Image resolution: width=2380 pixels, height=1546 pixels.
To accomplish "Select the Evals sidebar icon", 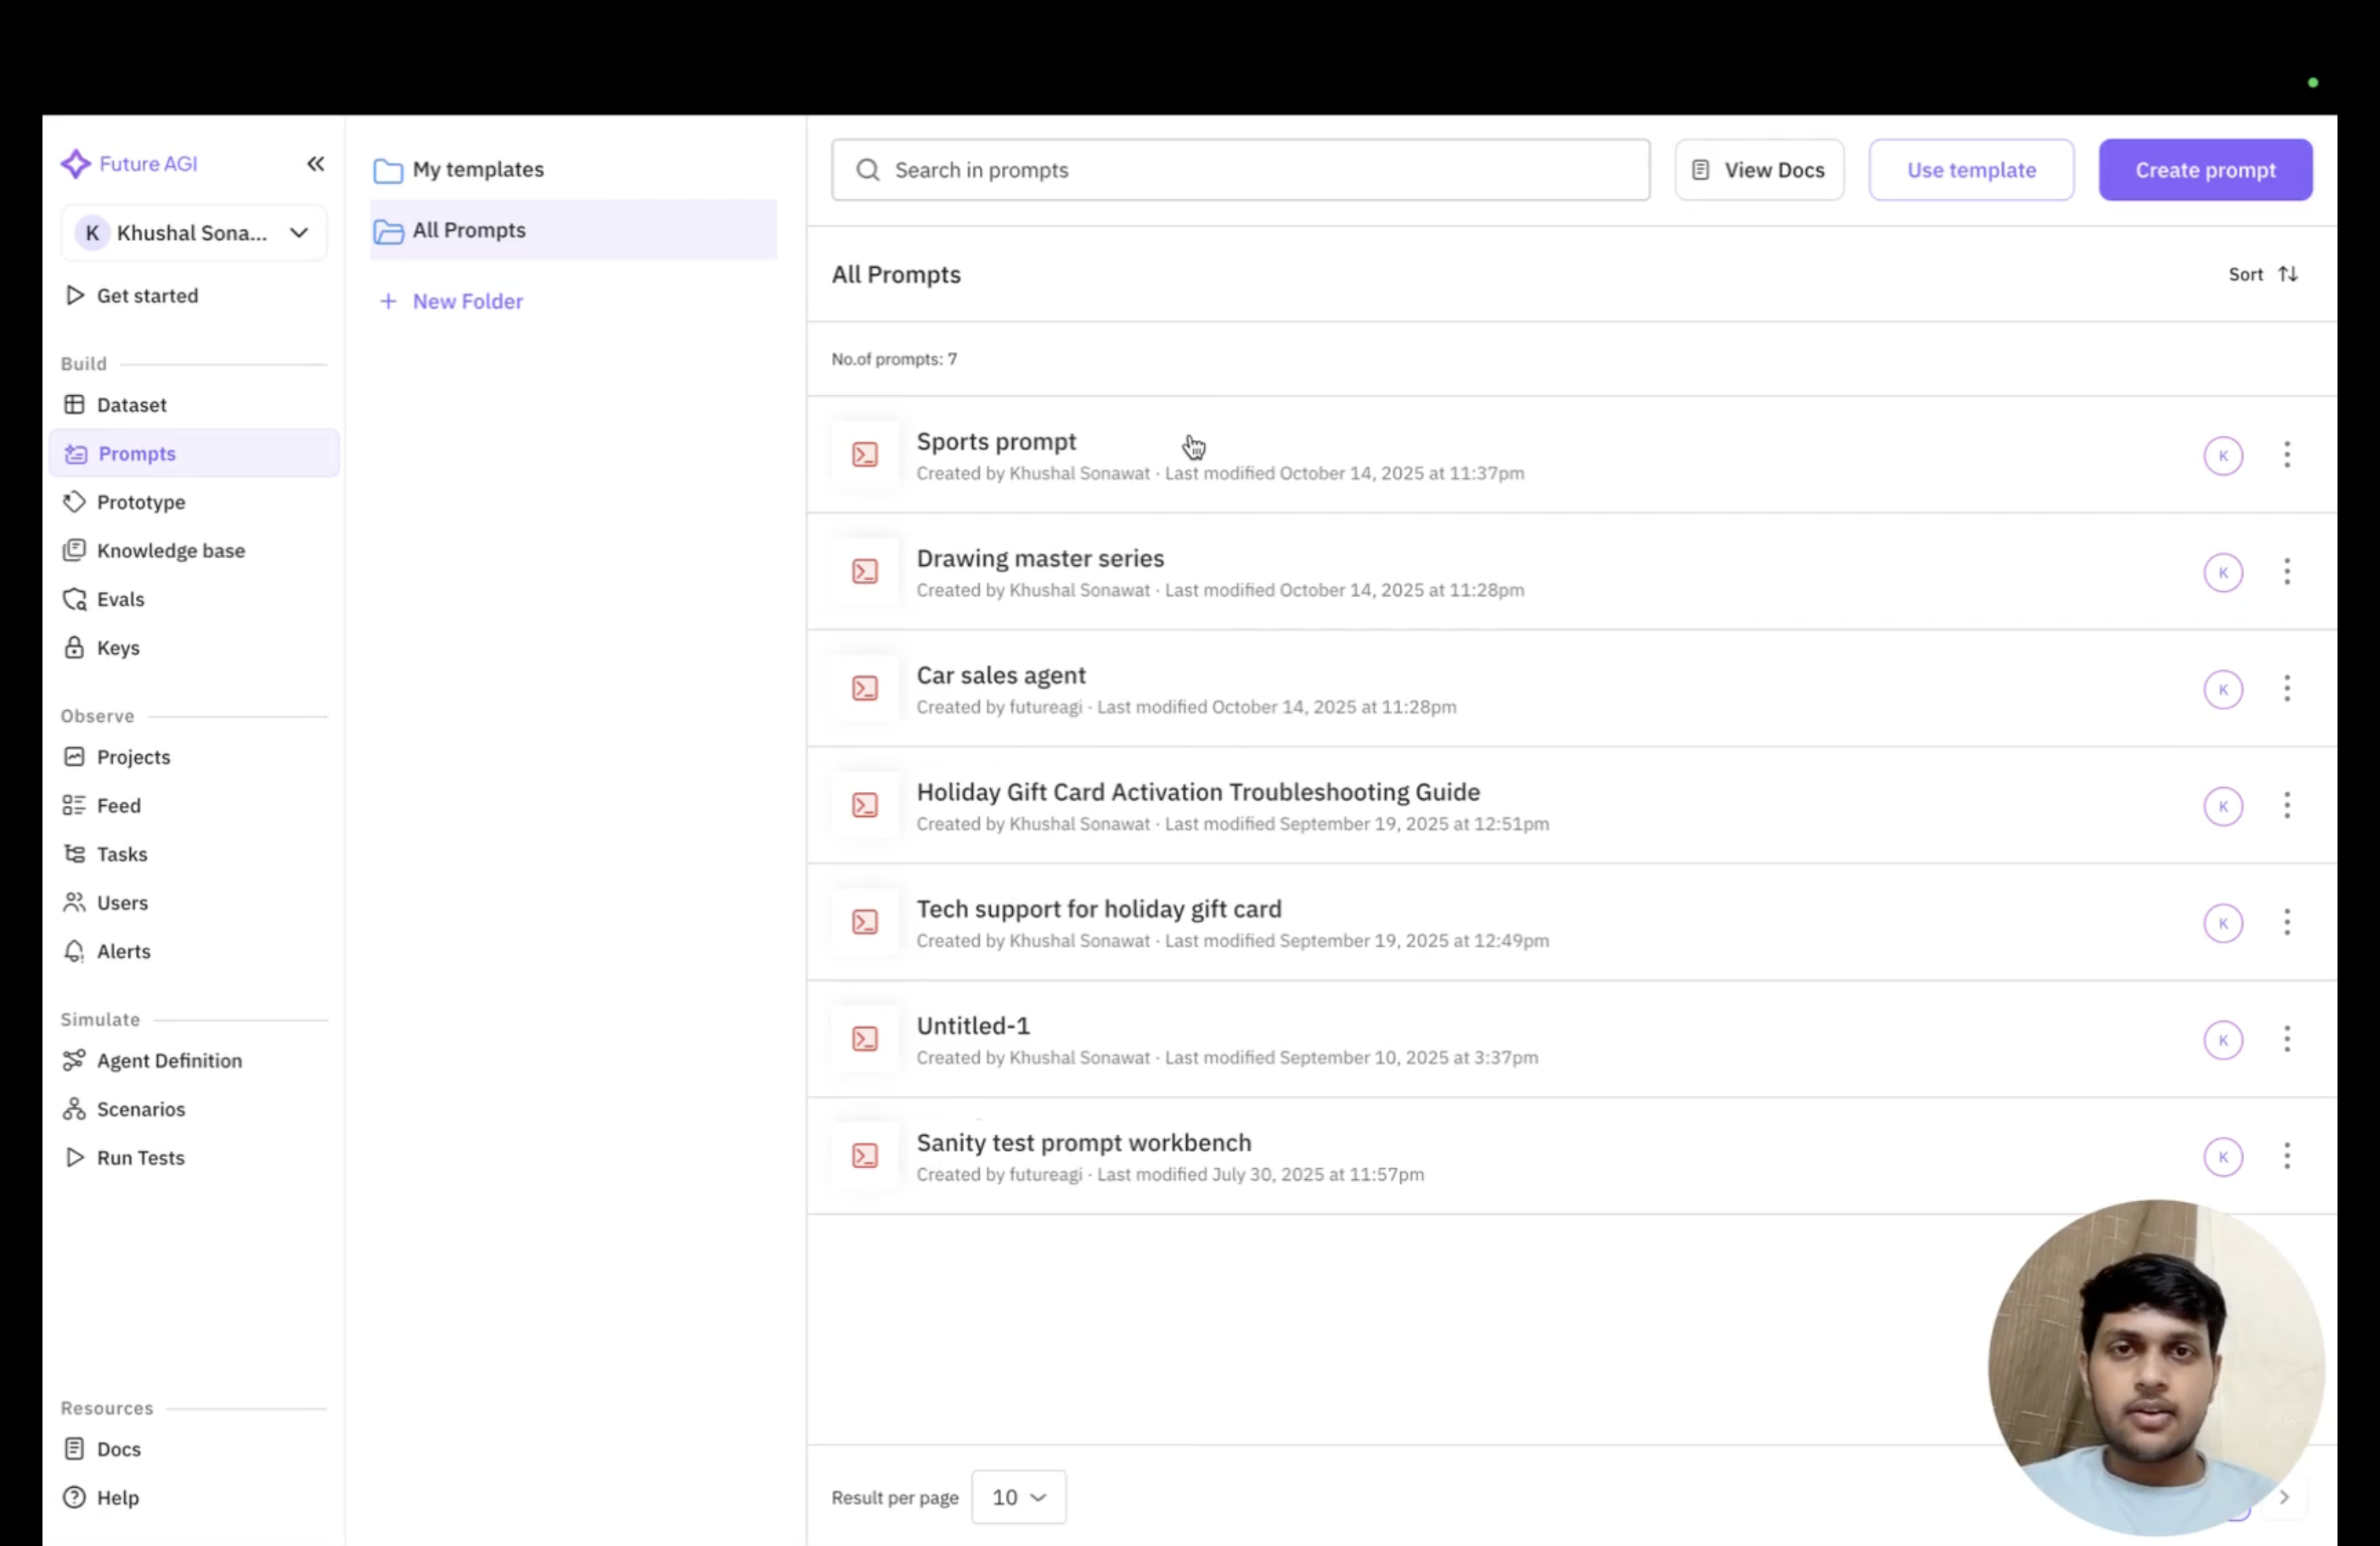I will 75,598.
